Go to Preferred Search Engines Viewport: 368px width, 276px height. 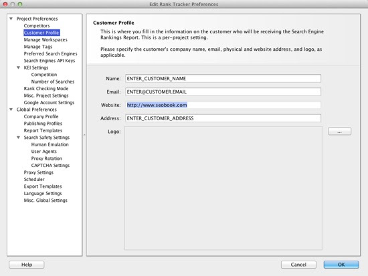pos(50,53)
